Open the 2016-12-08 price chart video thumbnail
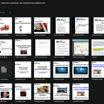Viewport: 104px width, 104px height. pyautogui.click(x=6, y=48)
